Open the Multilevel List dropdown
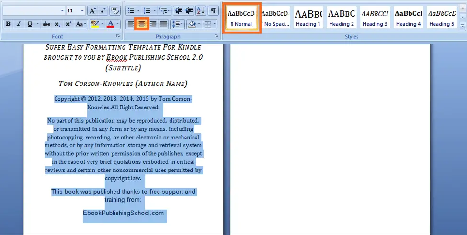 [165, 11]
